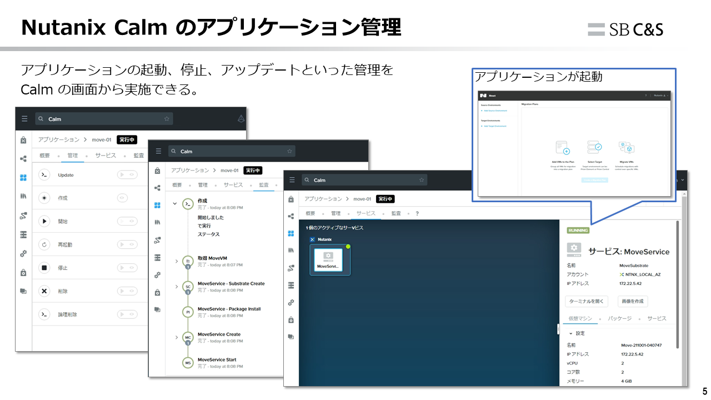Open the 監査 tab in the MoveService window
Image resolution: width=711 pixels, height=400 pixels.
(396, 213)
